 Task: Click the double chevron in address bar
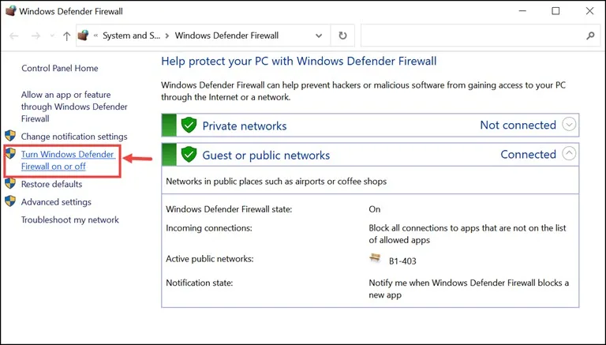(x=95, y=36)
